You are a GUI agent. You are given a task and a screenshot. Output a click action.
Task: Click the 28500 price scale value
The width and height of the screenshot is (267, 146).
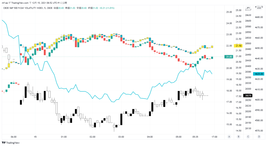248,43
